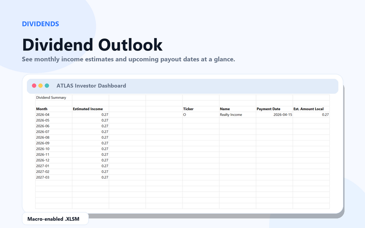Select the 2026-12 month cell
365x228 pixels.
pos(54,160)
